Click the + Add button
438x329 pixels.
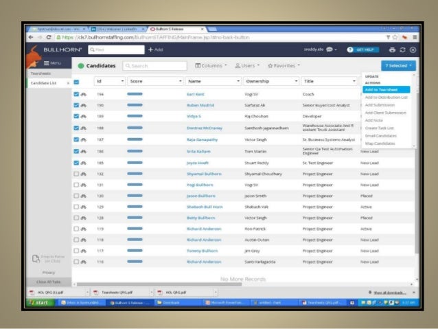click(156, 49)
